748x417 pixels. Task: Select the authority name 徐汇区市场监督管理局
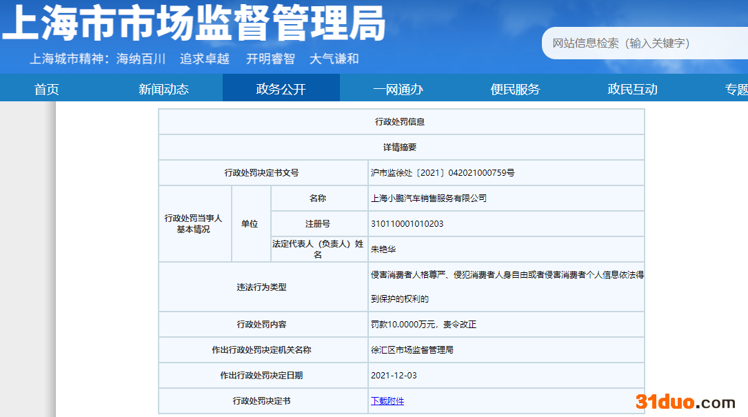coord(412,350)
